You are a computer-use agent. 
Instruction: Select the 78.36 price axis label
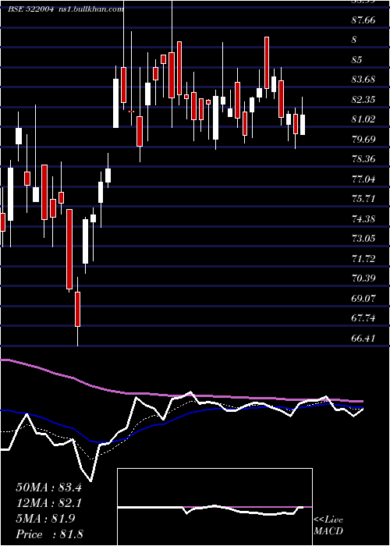(x=363, y=159)
